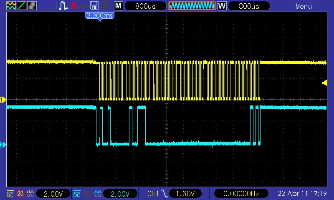This screenshot has height=200, width=334.
Task: Click the cyan CH2 2.00V scale readout
Action: 120,194
